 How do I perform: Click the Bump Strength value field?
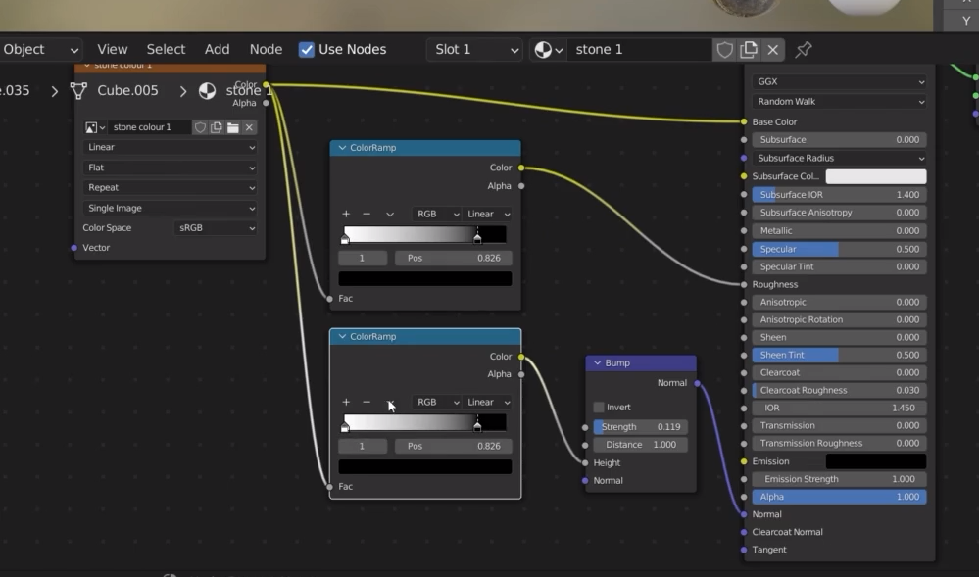[x=641, y=427]
